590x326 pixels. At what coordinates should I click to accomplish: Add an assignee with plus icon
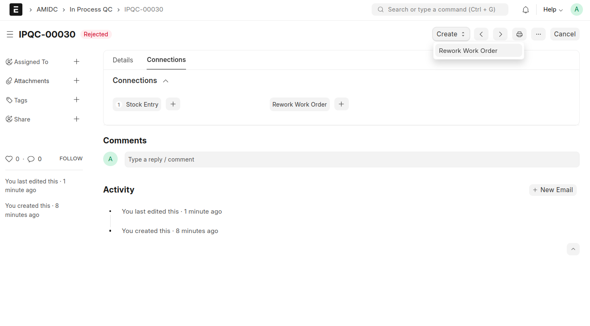coord(76,62)
